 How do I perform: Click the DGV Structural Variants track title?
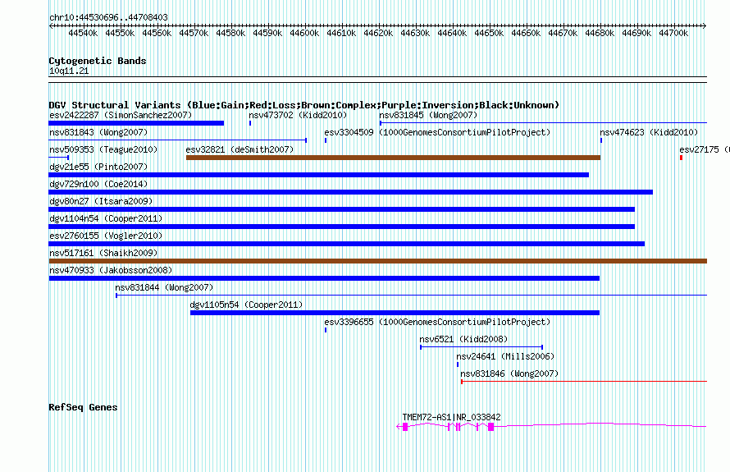pyautogui.click(x=303, y=105)
